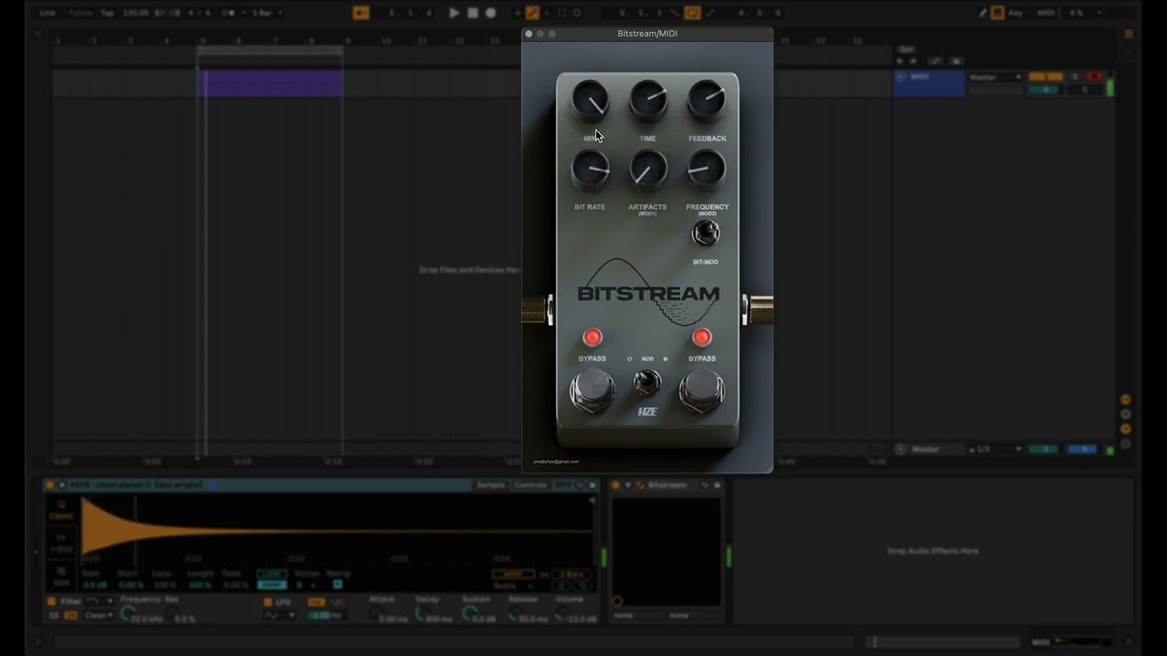Click the Bitstream device hot-swap icon
The width and height of the screenshot is (1167, 656).
pyautogui.click(x=704, y=486)
